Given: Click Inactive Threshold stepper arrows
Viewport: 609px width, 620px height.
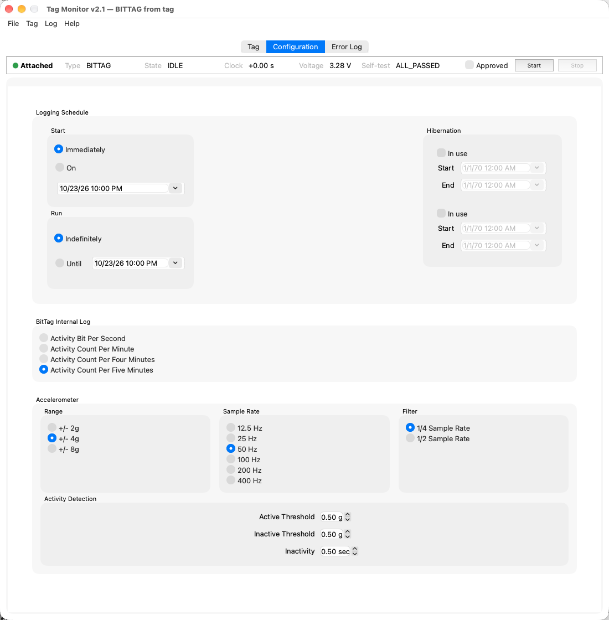Looking at the screenshot, I should [348, 534].
